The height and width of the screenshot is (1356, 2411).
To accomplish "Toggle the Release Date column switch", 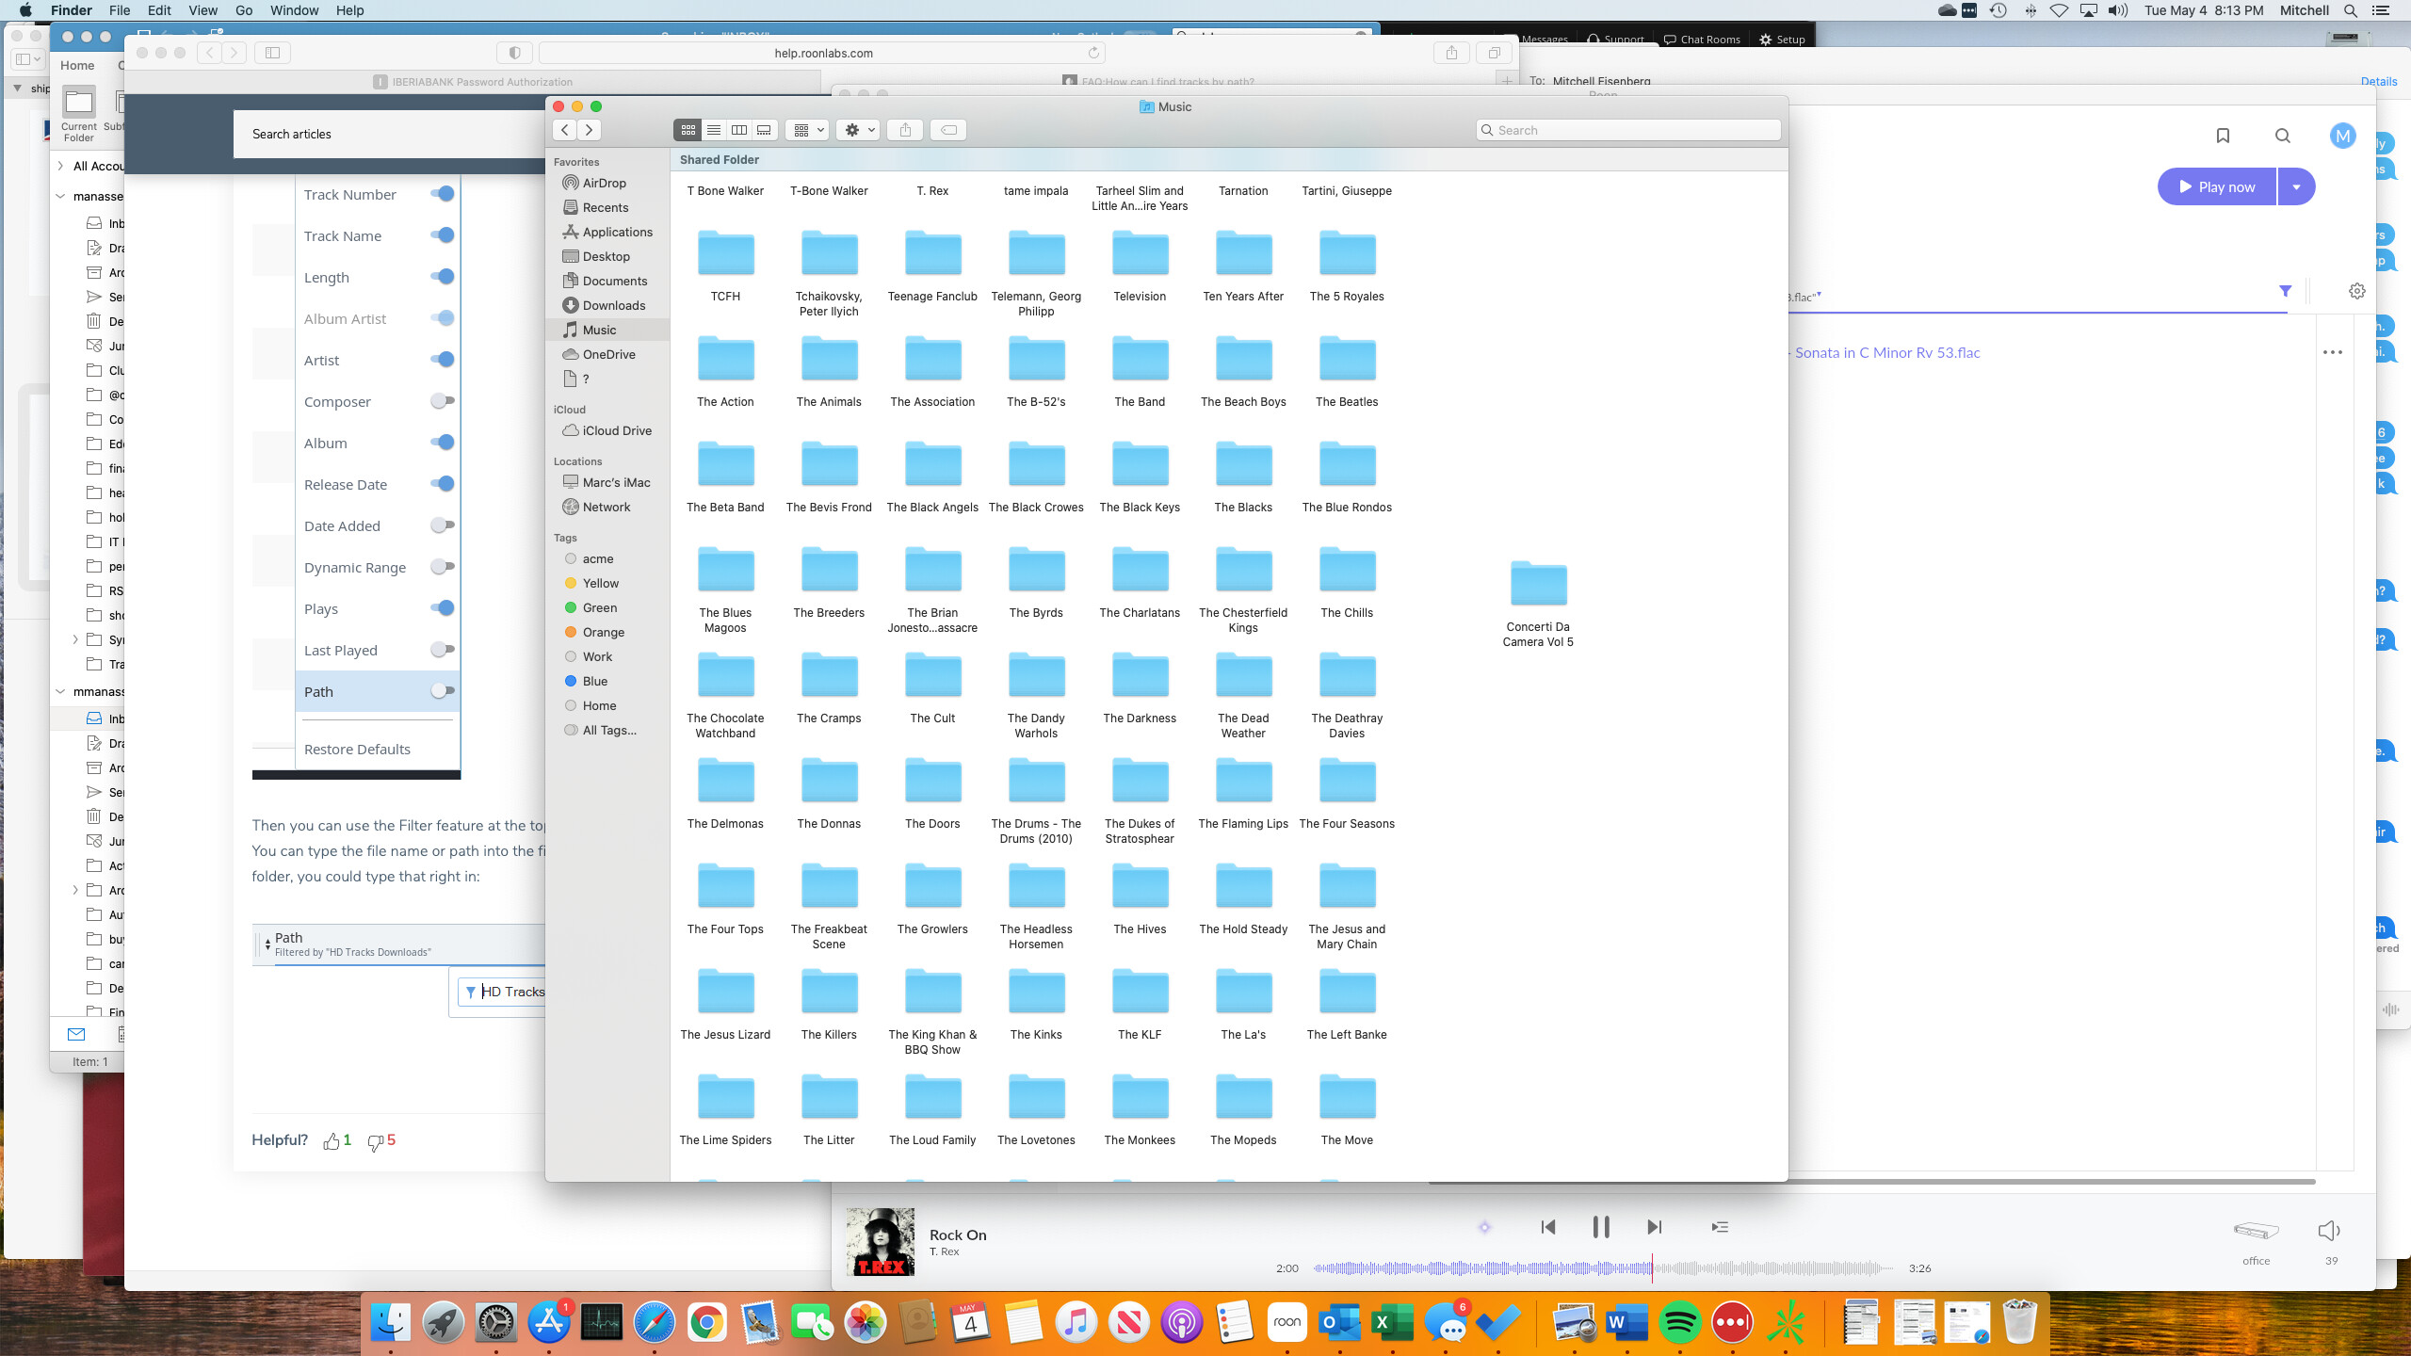I will coord(442,484).
